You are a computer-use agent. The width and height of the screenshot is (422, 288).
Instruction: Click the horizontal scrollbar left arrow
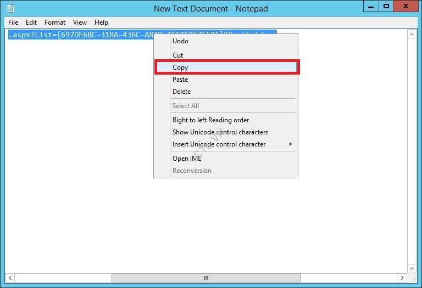click(x=10, y=278)
